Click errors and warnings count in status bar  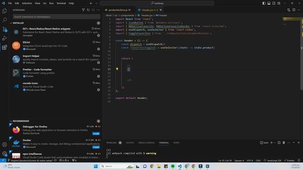click(64, 161)
